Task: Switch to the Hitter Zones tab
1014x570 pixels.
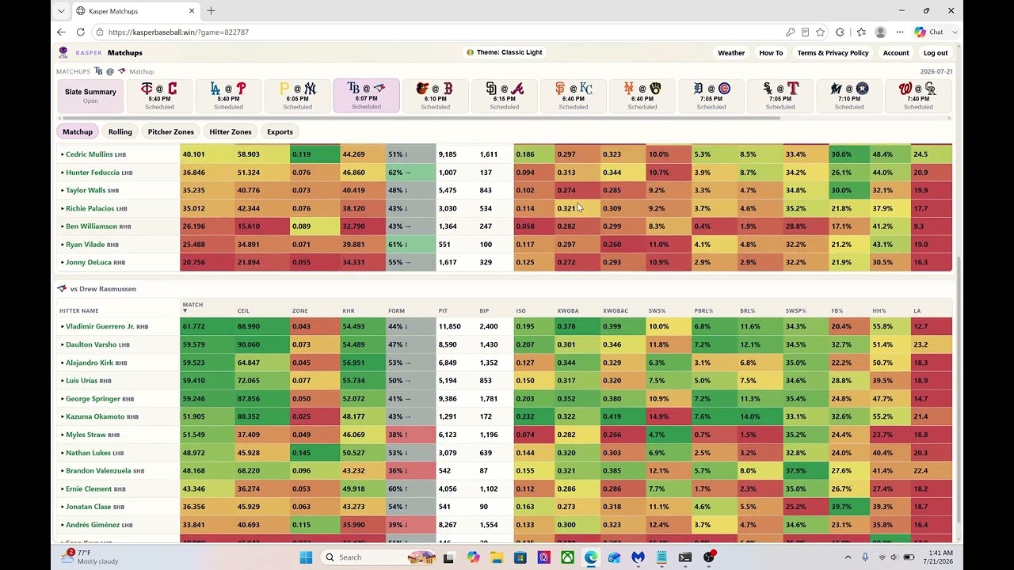Action: [x=231, y=131]
